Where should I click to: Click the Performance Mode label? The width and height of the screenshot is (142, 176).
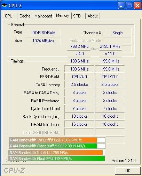85,41
